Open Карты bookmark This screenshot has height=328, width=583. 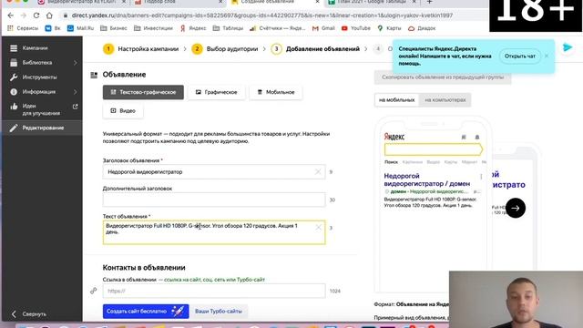[389, 28]
